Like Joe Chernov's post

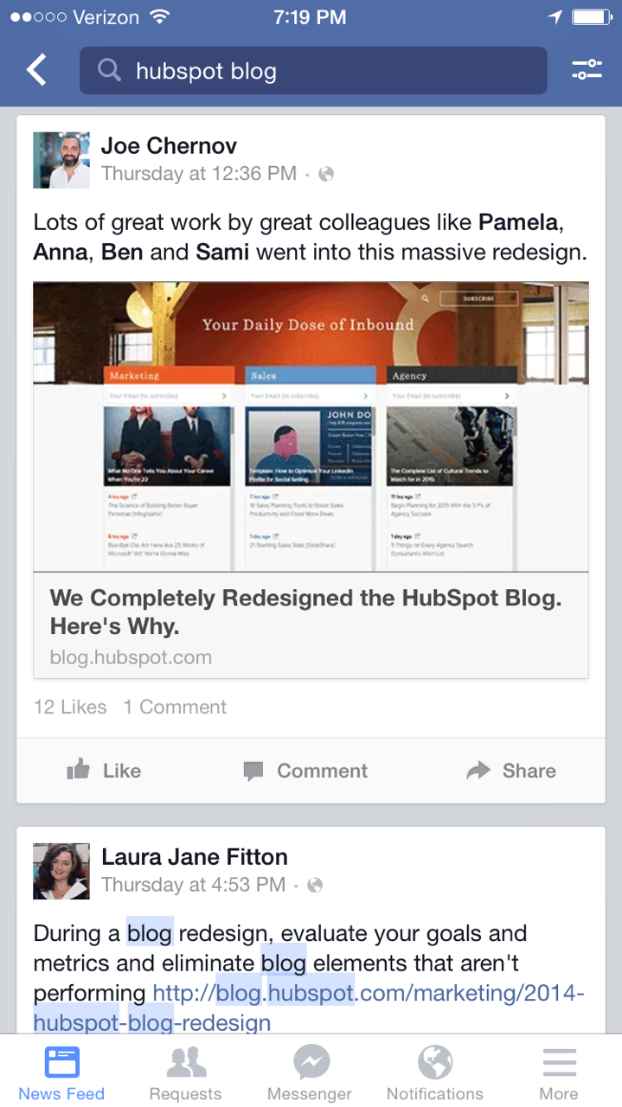coord(104,770)
